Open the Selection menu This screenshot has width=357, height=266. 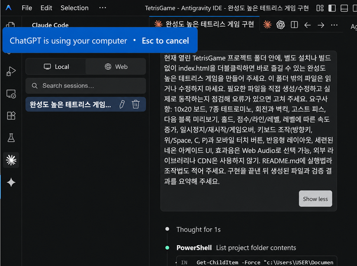click(74, 8)
